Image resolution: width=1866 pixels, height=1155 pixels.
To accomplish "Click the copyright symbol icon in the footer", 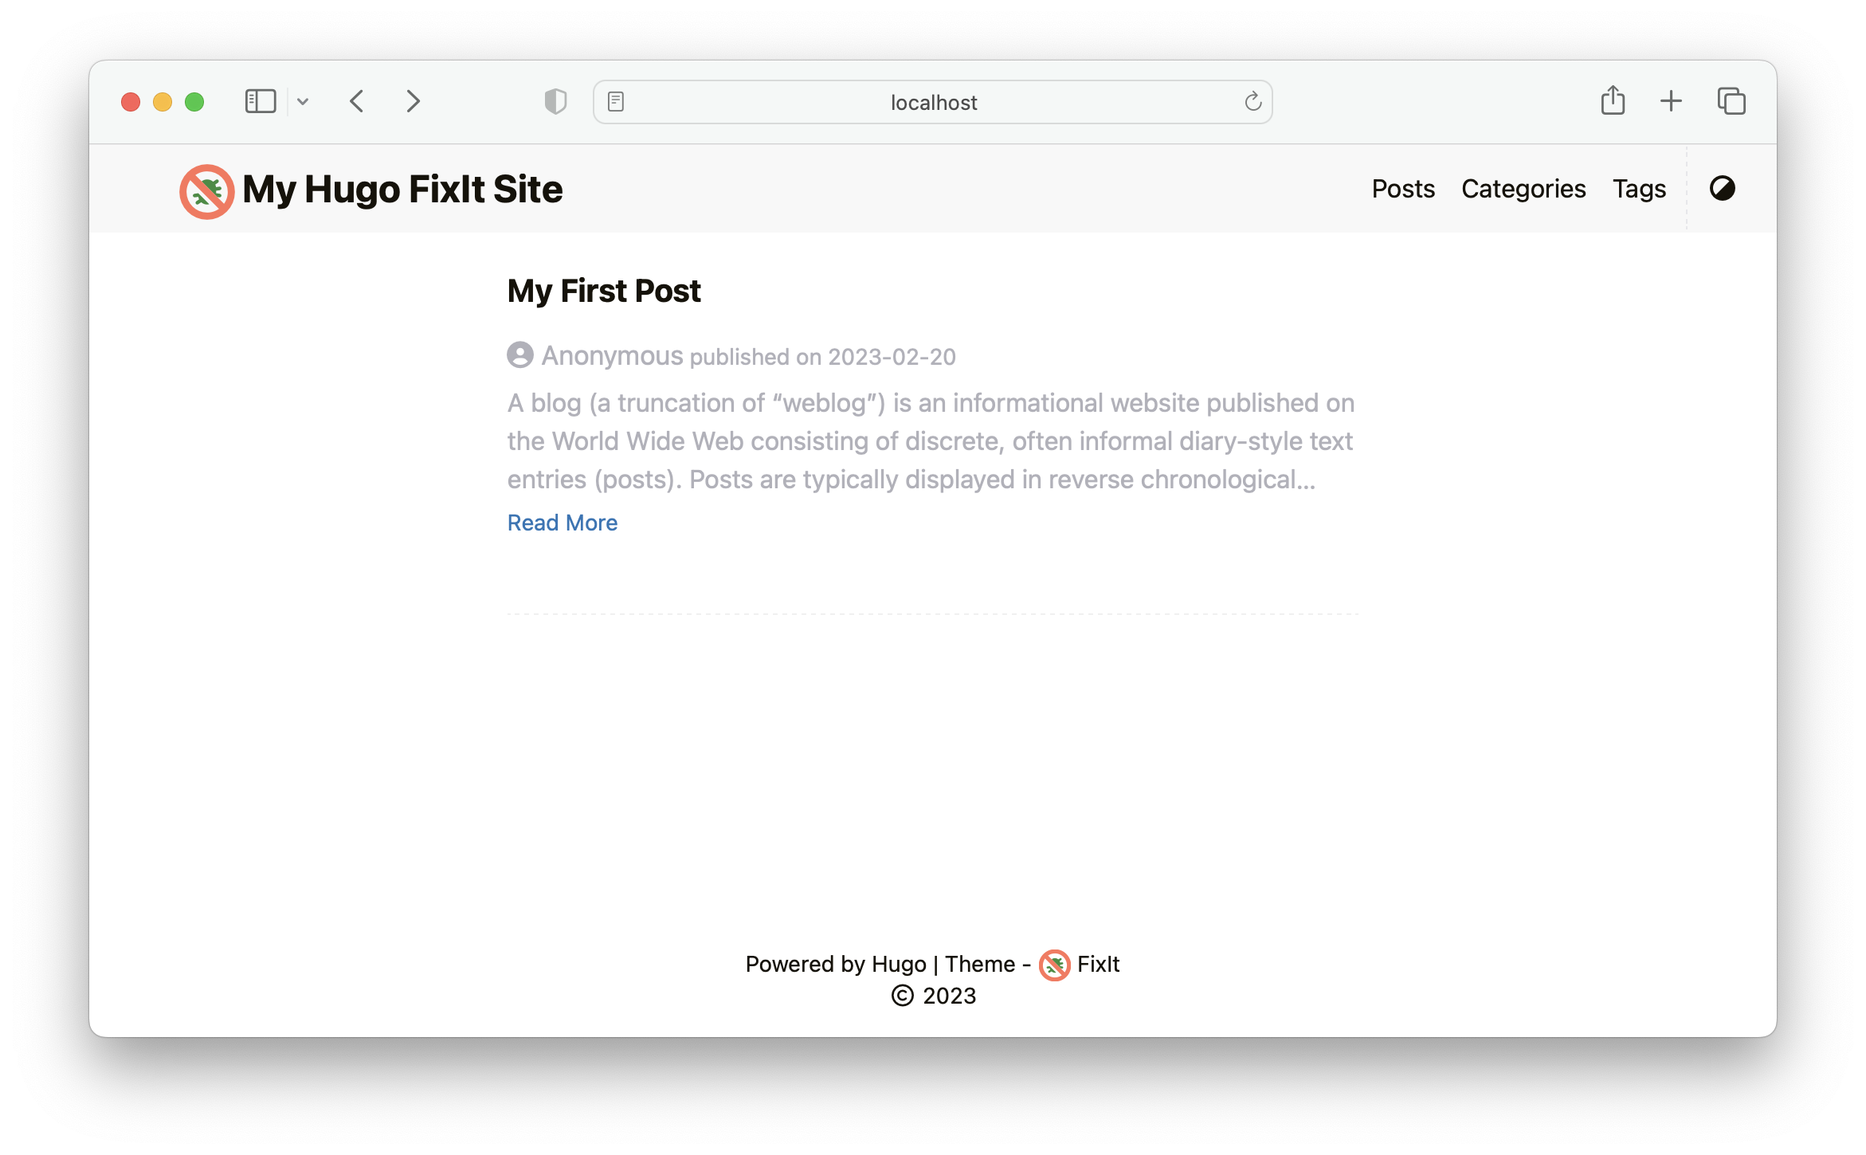I will coord(902,996).
